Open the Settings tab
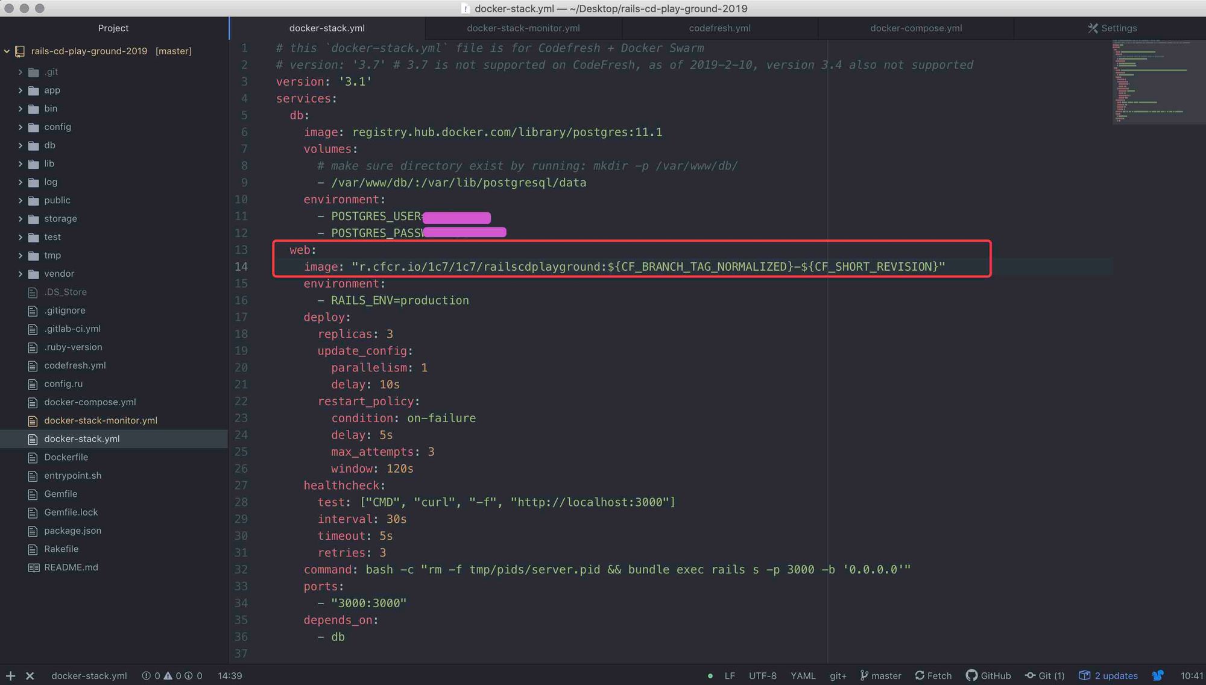 (1112, 28)
